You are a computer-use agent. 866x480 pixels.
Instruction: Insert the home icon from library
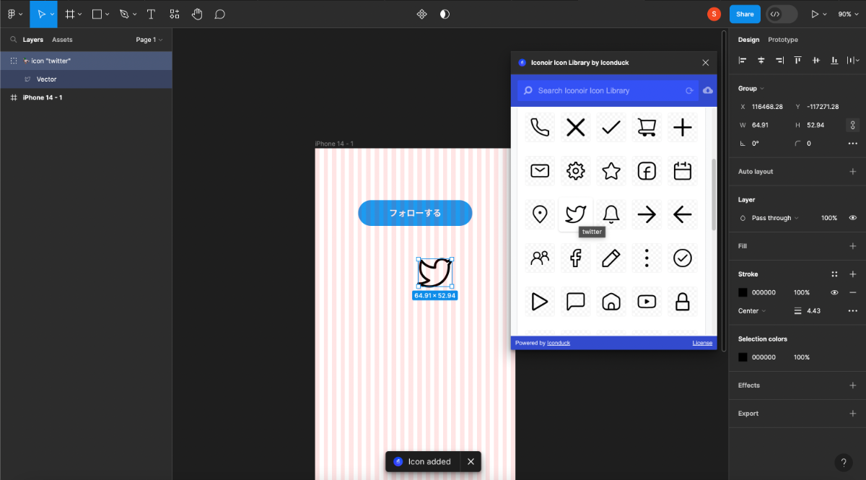(611, 301)
